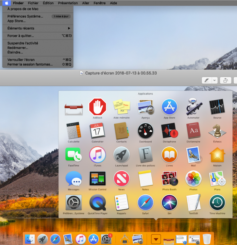Click the rotate toolbar button
237x245 pixels.
226,80
